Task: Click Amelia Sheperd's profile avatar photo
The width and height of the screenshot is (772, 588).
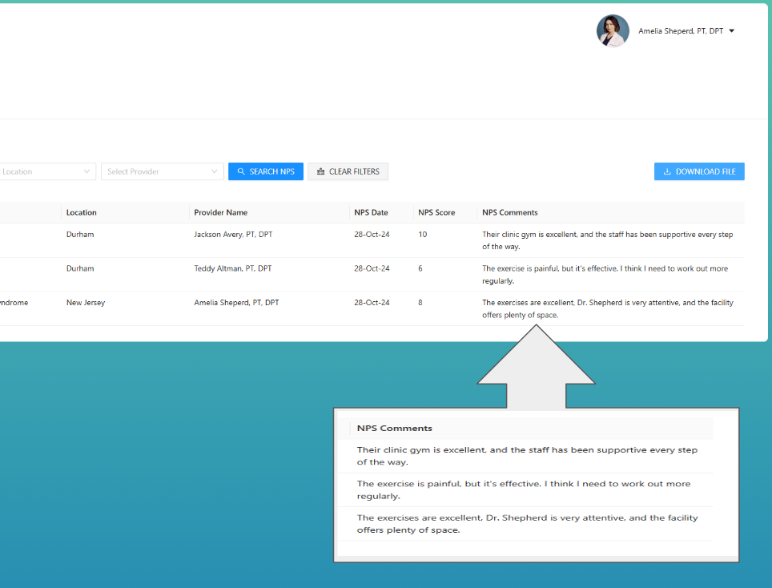Action: pos(613,31)
